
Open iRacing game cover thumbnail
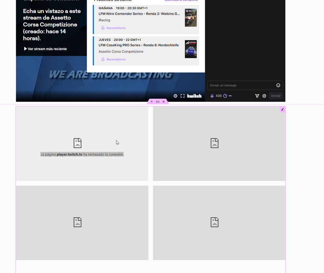coord(191,18)
